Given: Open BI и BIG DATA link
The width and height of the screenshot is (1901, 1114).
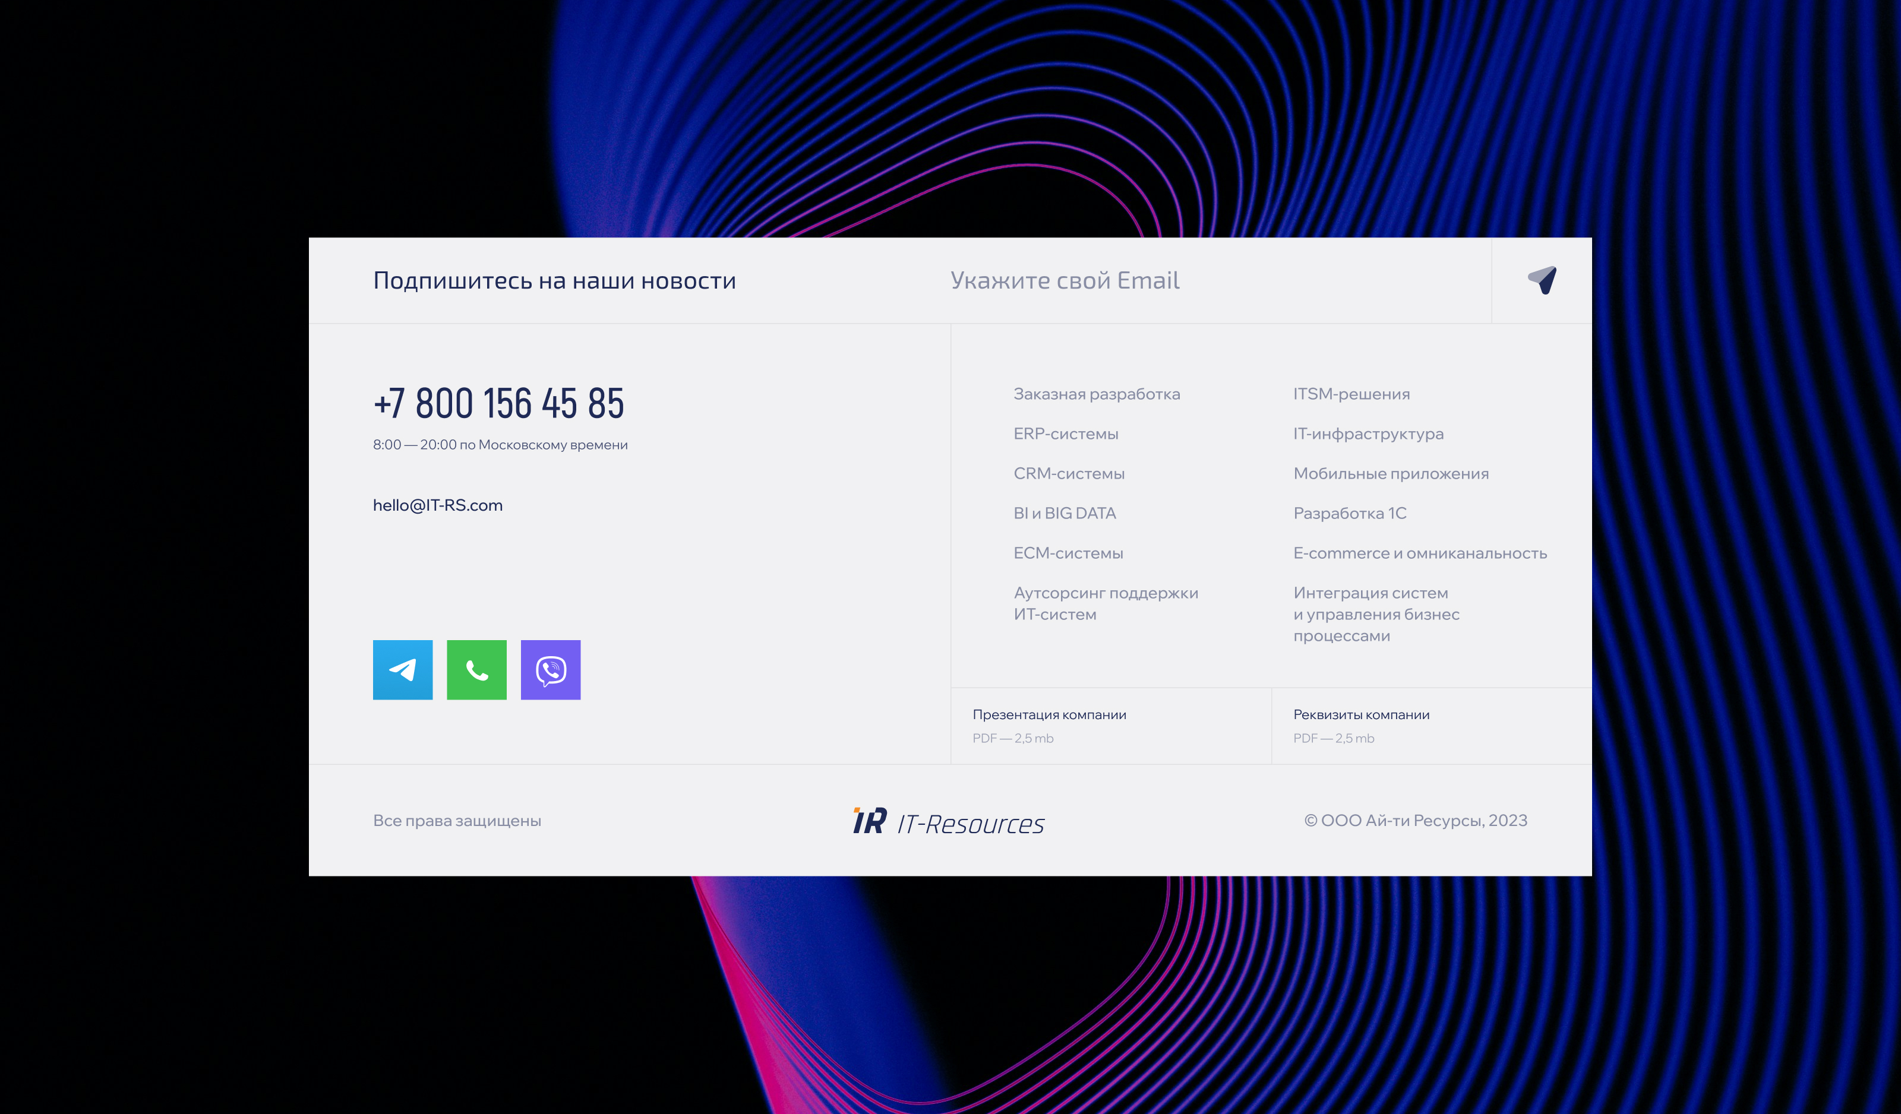Looking at the screenshot, I should (1063, 514).
